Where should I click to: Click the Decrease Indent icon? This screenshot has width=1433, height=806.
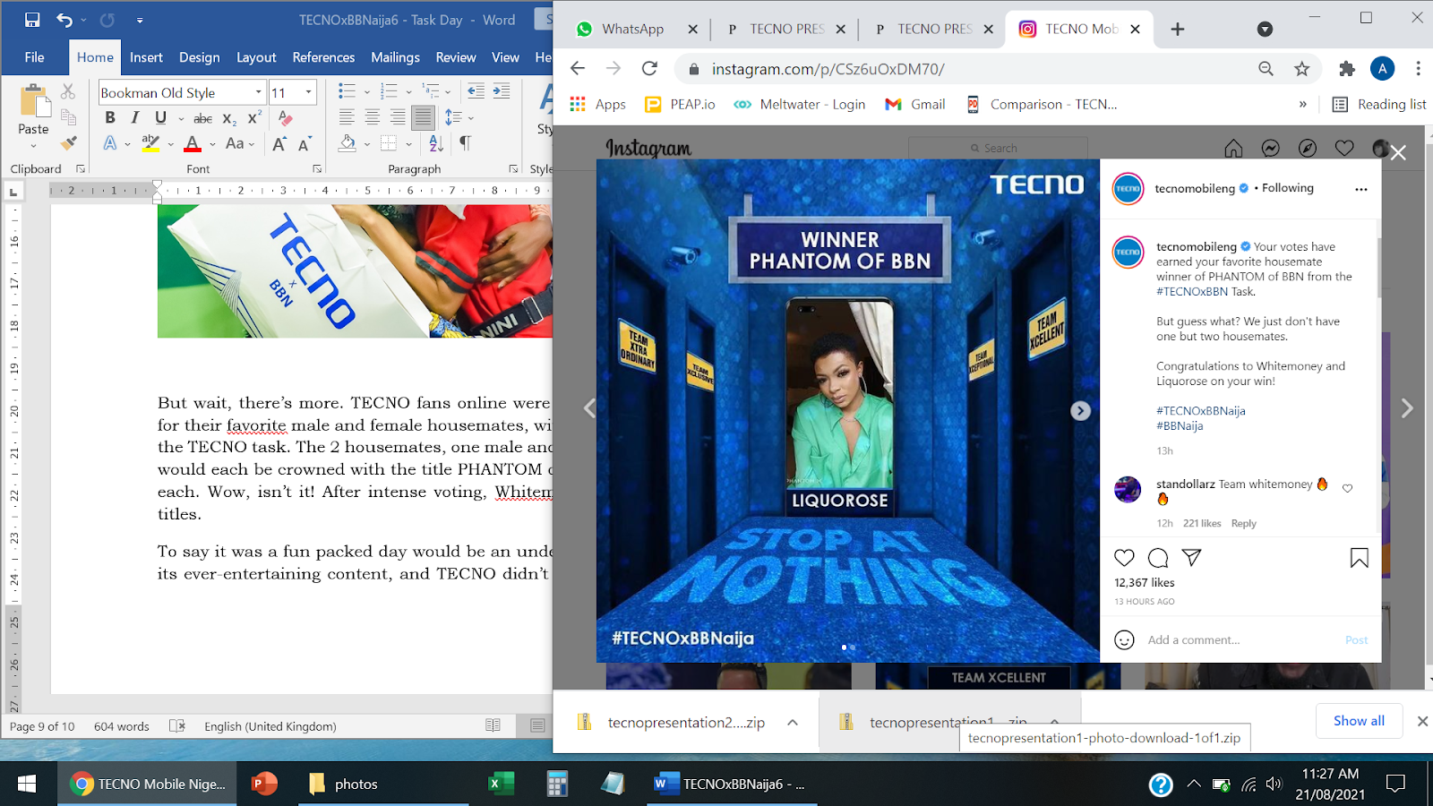click(x=476, y=91)
